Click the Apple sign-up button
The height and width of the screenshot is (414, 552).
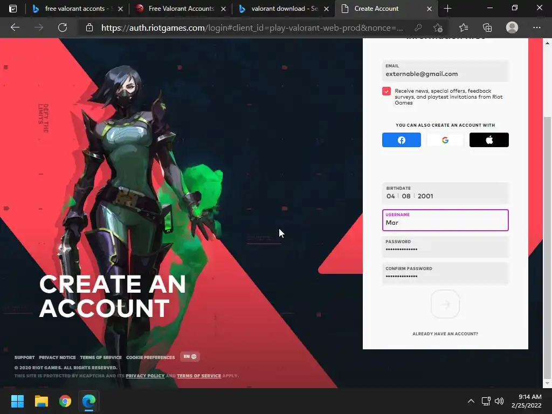point(489,140)
